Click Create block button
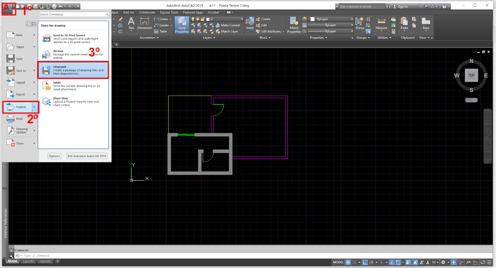 pos(263,19)
